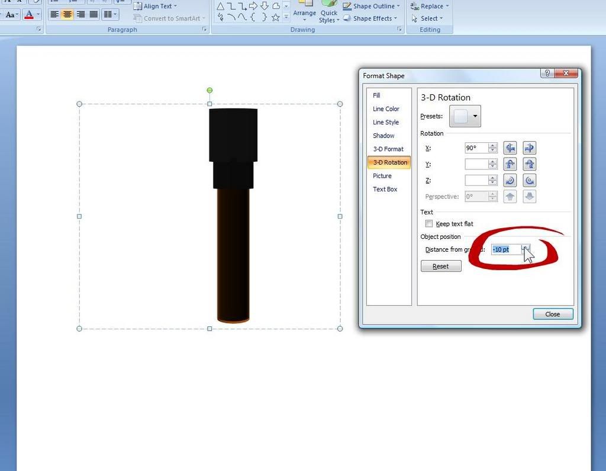Click the green rotation handle on the shape
Viewport: 606px width, 471px height.
click(209, 90)
